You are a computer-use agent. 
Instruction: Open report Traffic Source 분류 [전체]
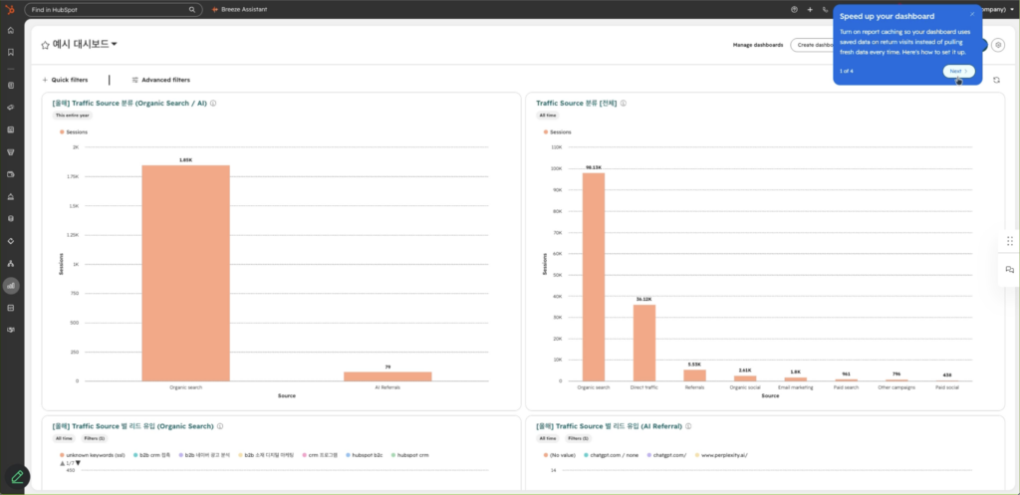[577, 103]
